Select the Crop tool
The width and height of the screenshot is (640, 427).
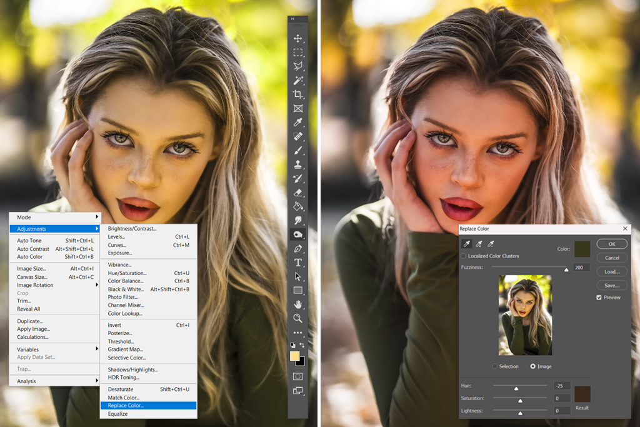click(x=298, y=94)
